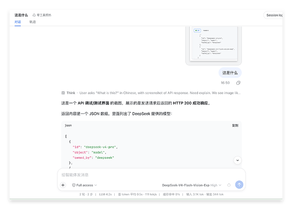
Task: Open the Full access permission dropdown
Action: [x=85, y=185]
